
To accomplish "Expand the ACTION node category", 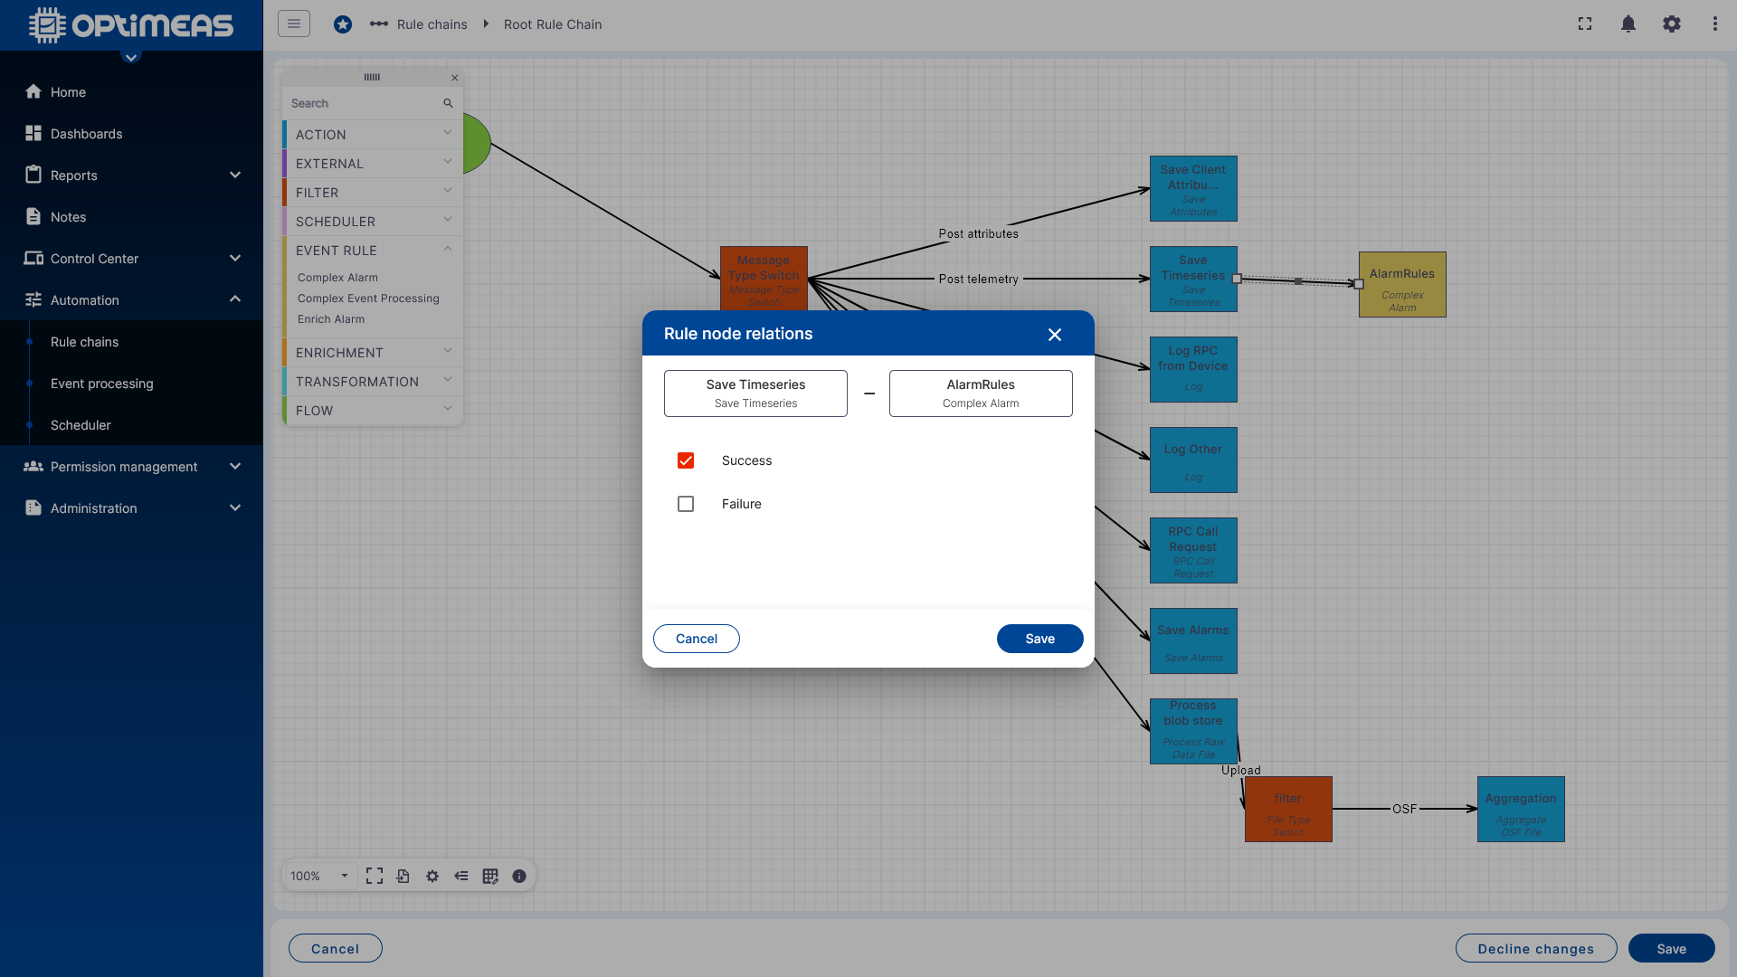I will pyautogui.click(x=373, y=134).
